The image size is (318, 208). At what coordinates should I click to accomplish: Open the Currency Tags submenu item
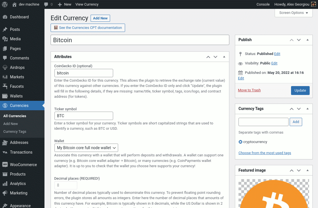15,132
